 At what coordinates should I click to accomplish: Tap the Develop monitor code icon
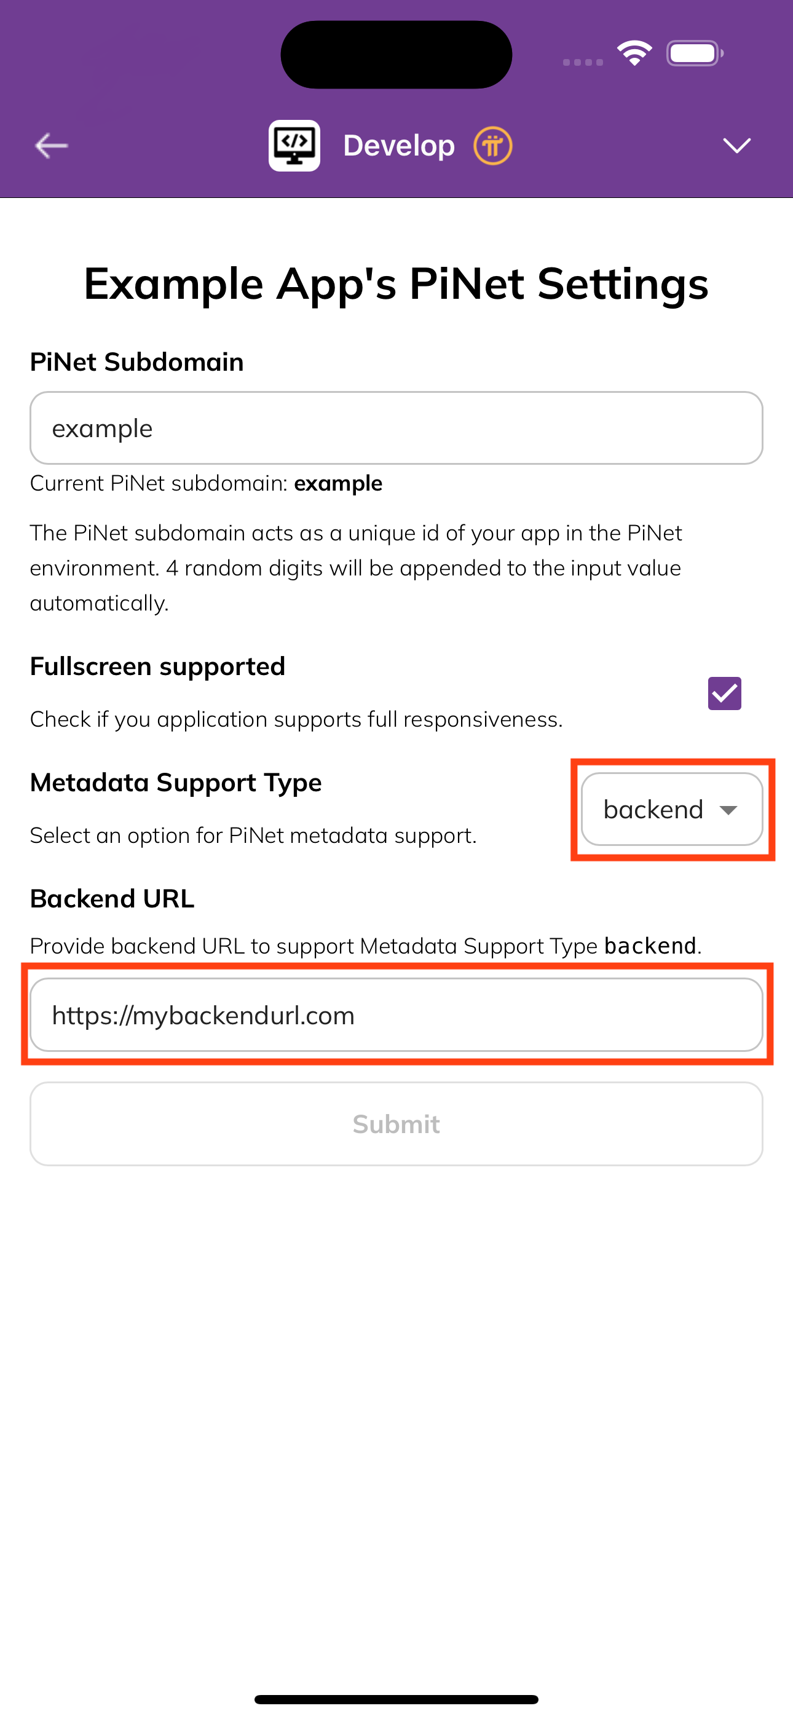(x=294, y=145)
